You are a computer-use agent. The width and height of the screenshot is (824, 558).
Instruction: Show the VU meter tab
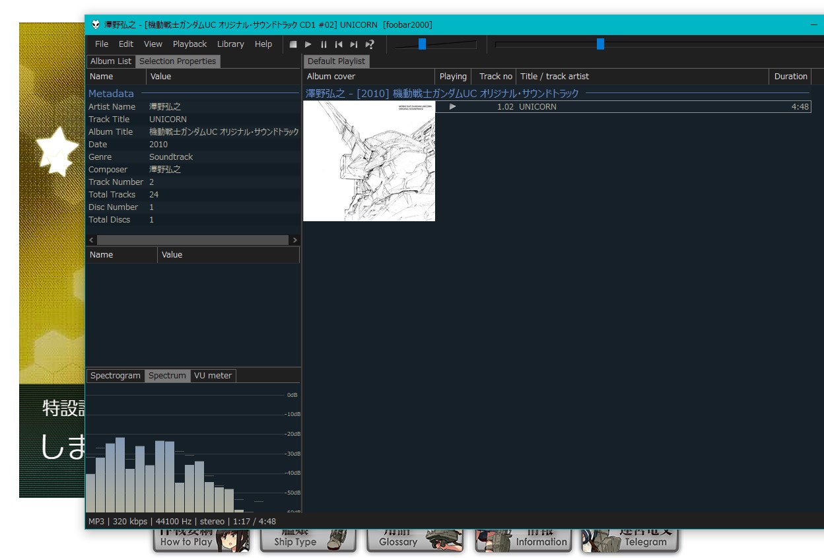click(x=213, y=376)
